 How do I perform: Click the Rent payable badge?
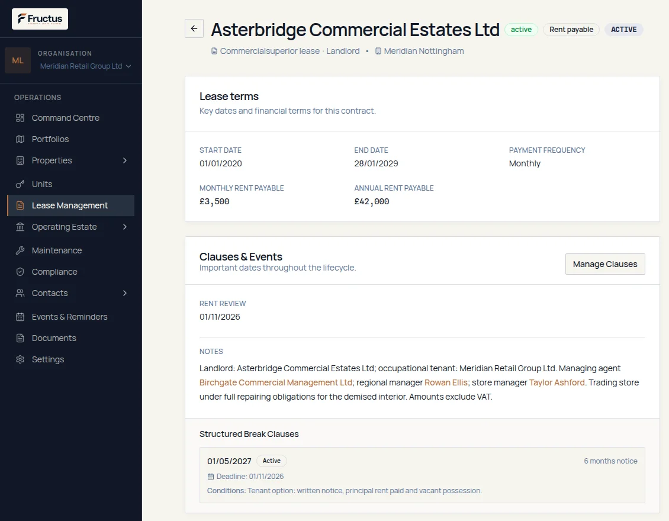coord(571,30)
